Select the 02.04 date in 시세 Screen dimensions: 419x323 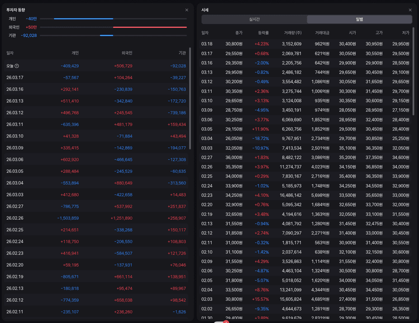(x=207, y=290)
